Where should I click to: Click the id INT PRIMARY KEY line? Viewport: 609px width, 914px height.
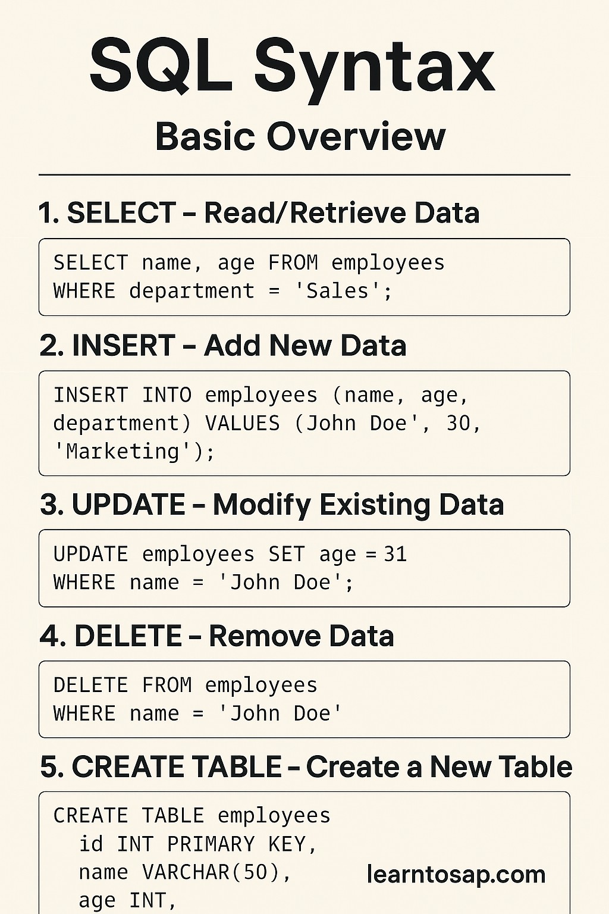coord(198,844)
